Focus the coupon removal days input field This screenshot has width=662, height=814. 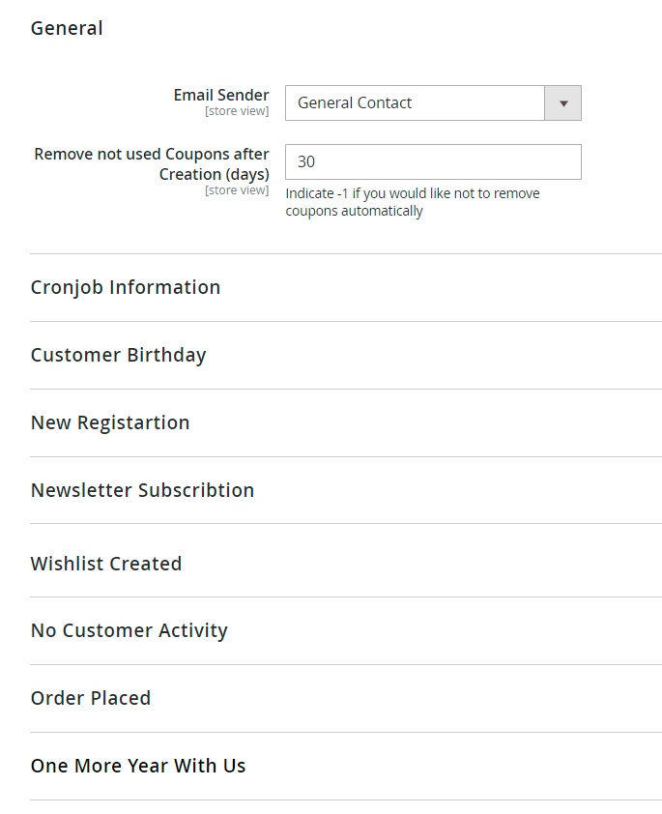(433, 162)
